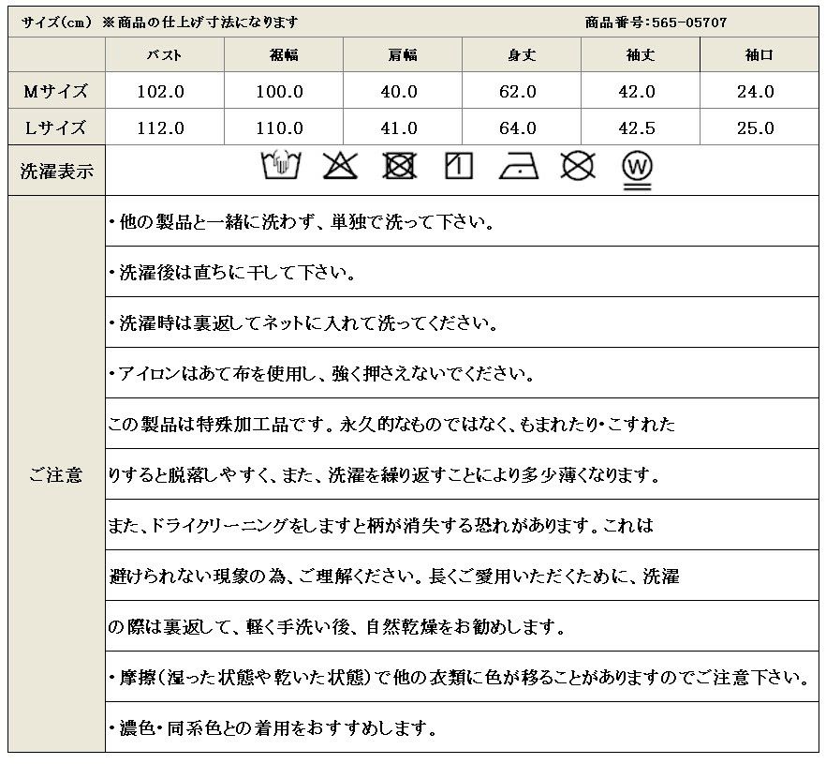Click the line dry square symbol
Image resolution: width=826 pixels, height=764 pixels.
(x=459, y=166)
